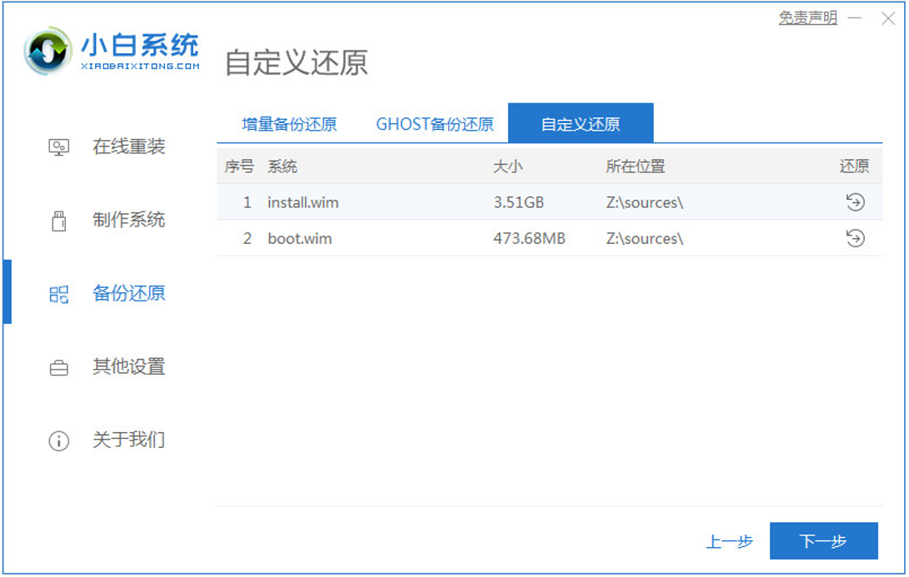Click the restore icon for install.wim
The image size is (909, 577).
click(x=857, y=201)
